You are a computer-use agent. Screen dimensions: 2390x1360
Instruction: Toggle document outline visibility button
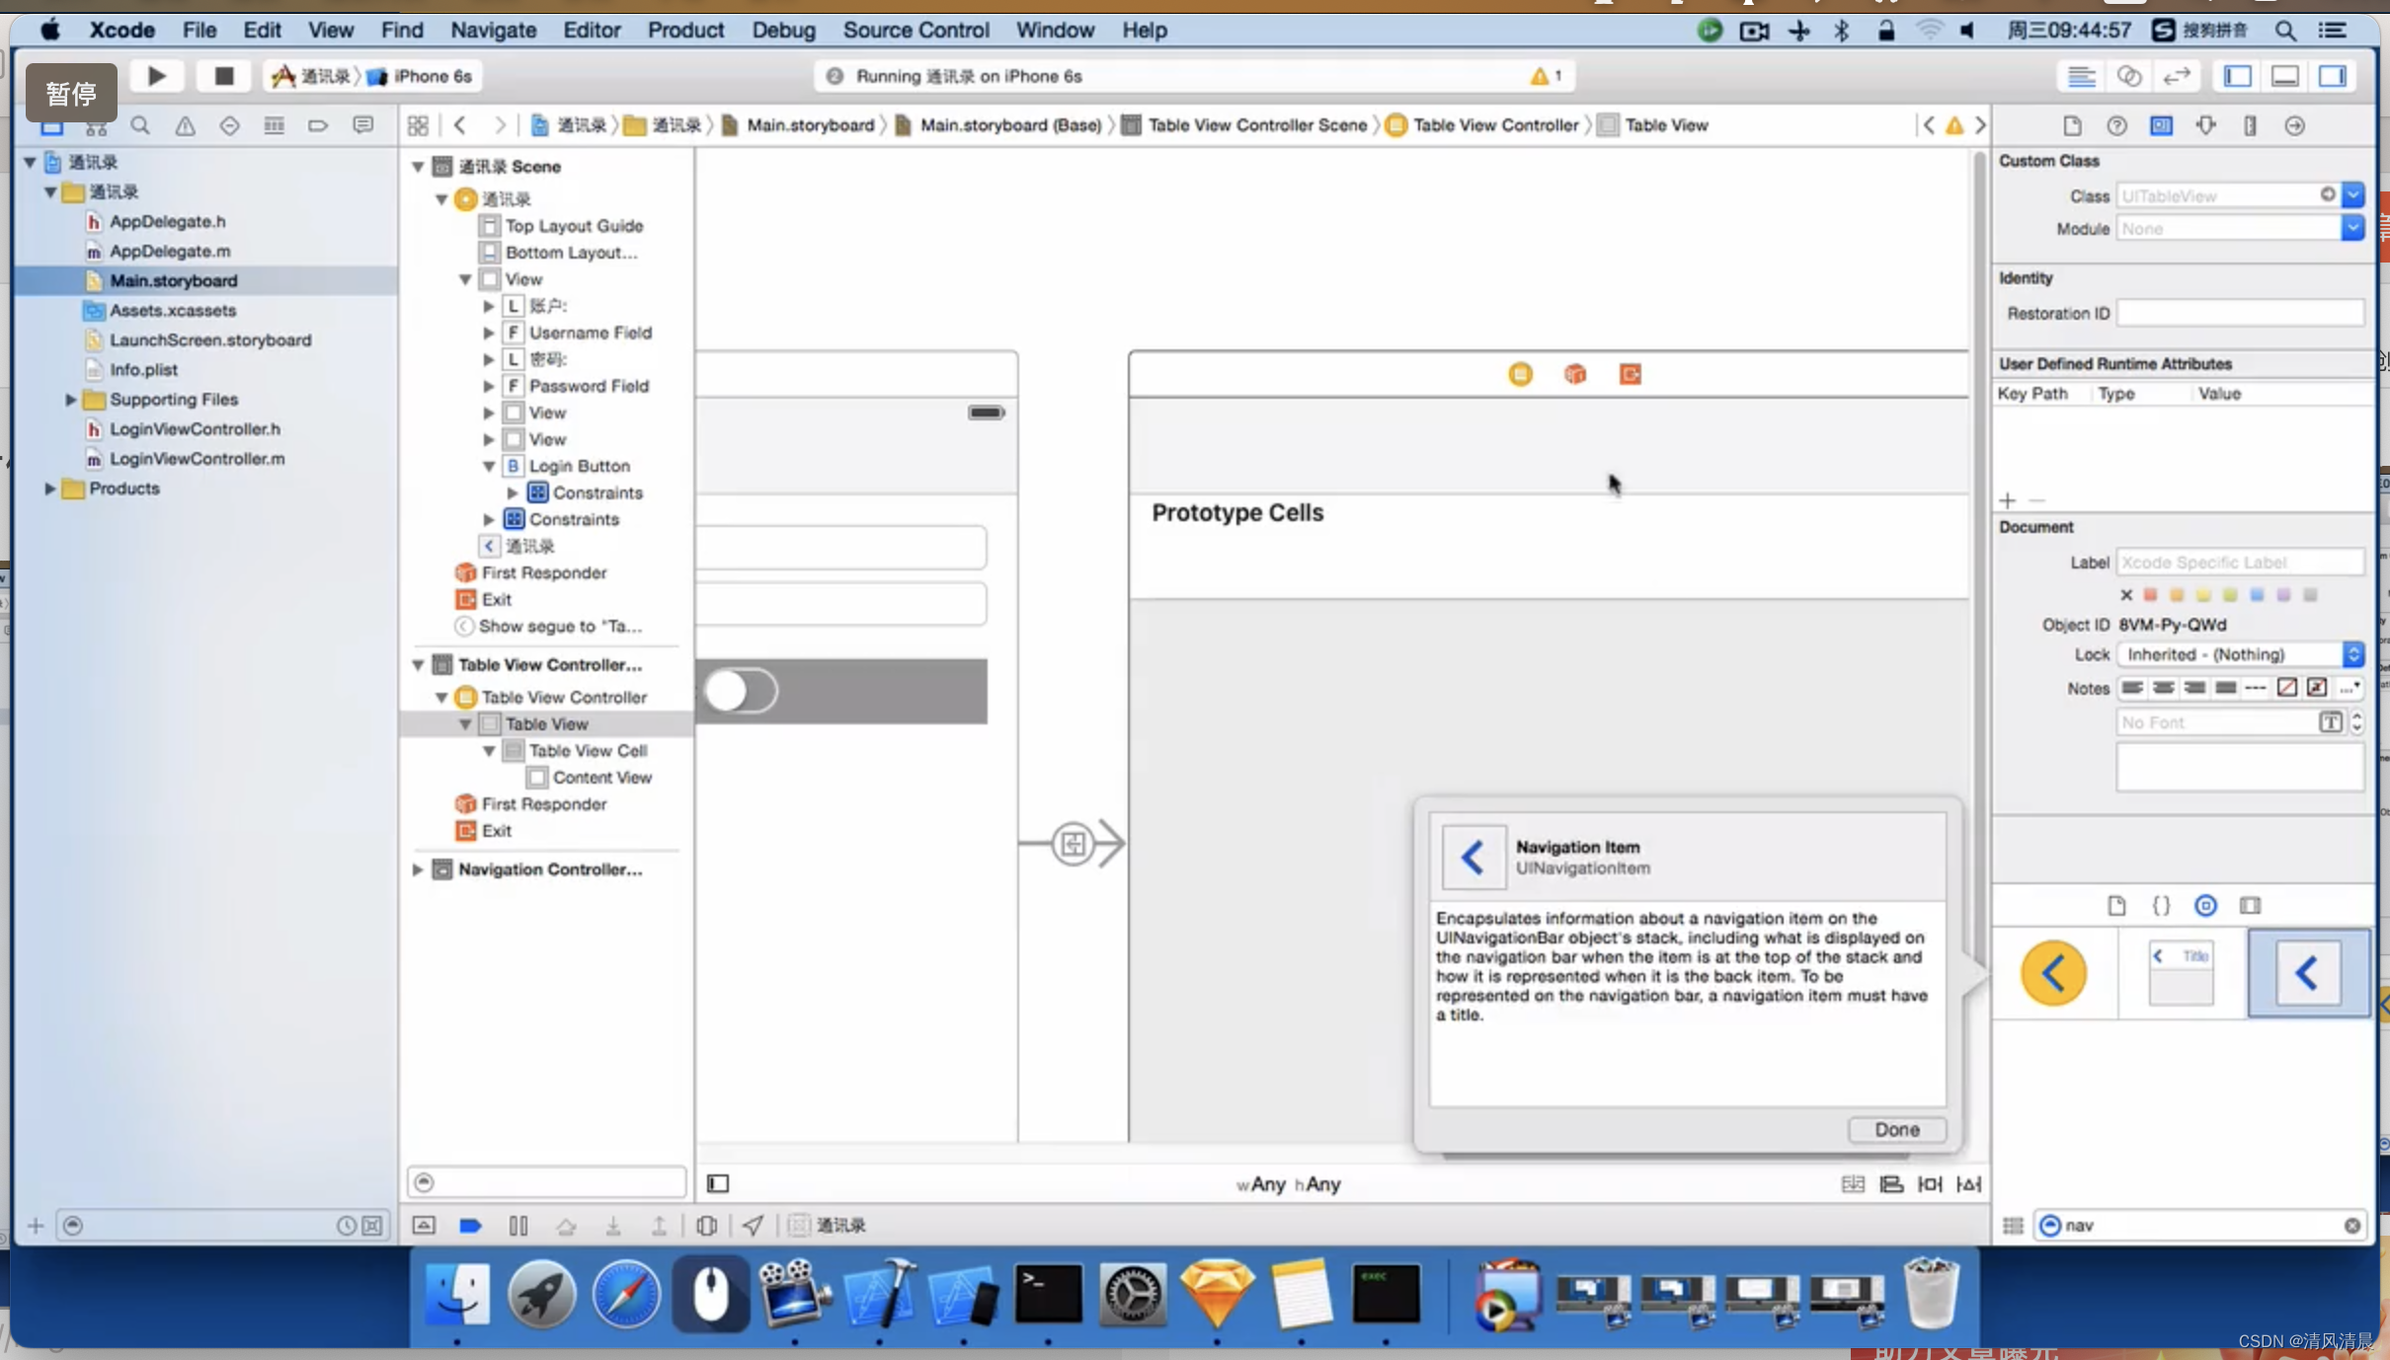[x=718, y=1183]
